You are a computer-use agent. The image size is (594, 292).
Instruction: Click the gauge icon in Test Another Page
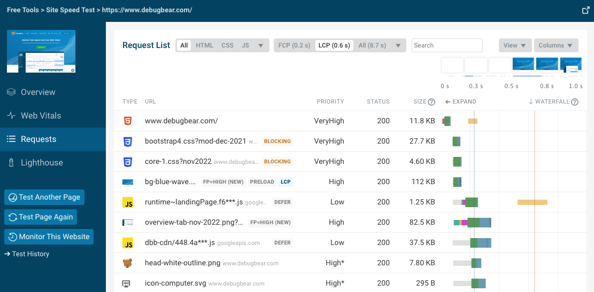12,198
